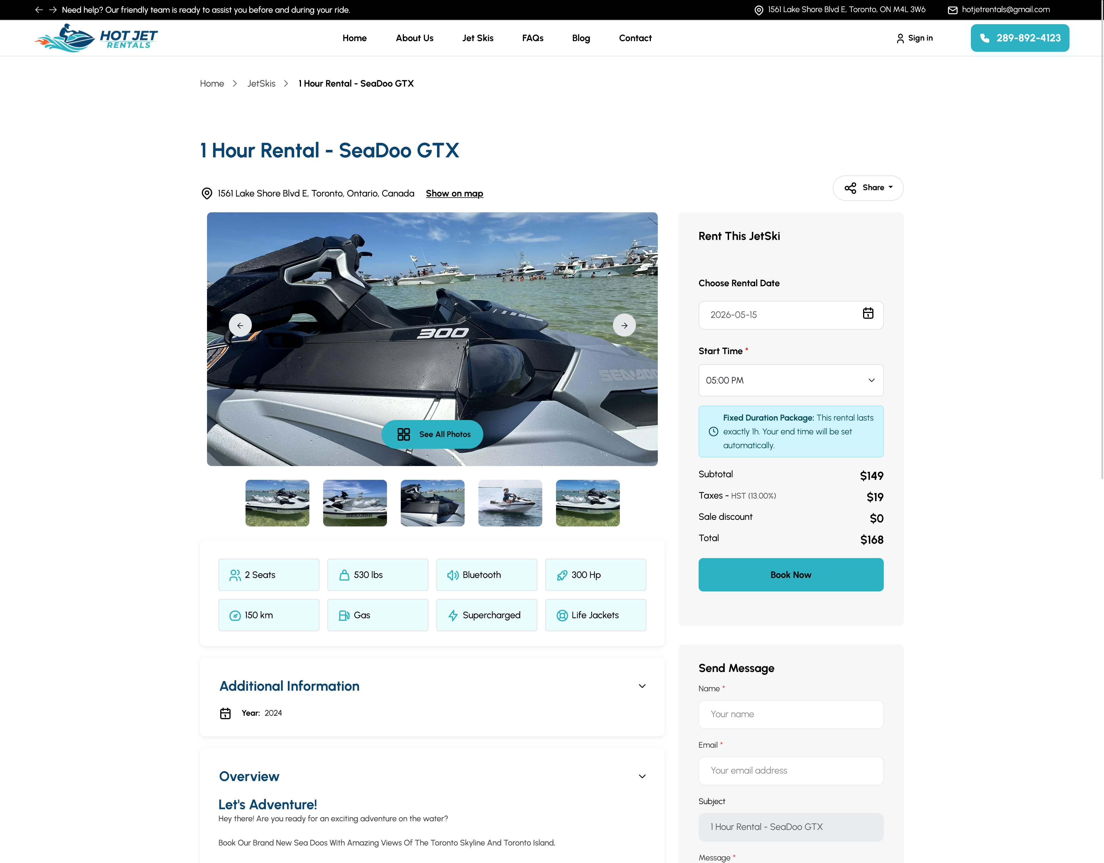Viewport: 1104px width, 863px height.
Task: Click the map pin icon before address
Action: tap(207, 193)
